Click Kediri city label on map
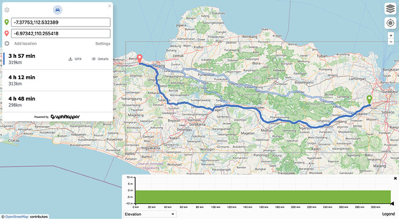 click(x=316, y=149)
